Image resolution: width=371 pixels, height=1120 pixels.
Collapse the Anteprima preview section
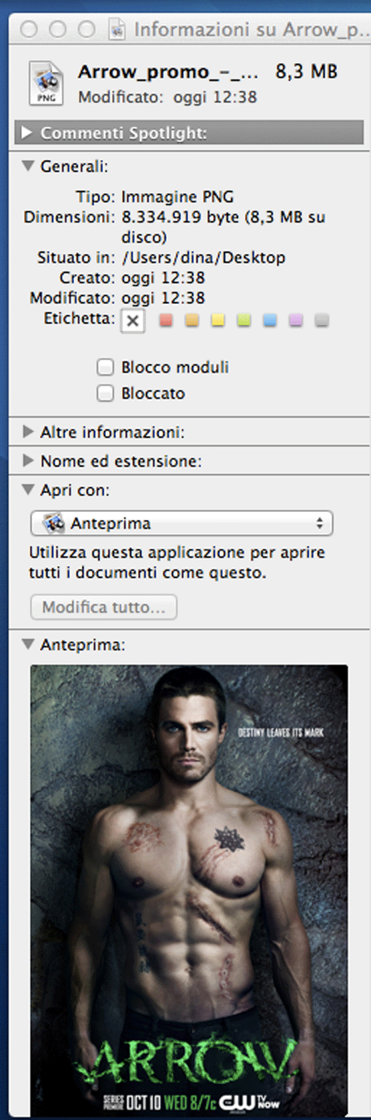tap(28, 644)
